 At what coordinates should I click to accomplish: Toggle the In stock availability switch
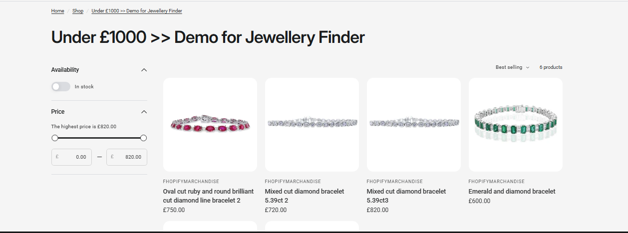tap(60, 87)
